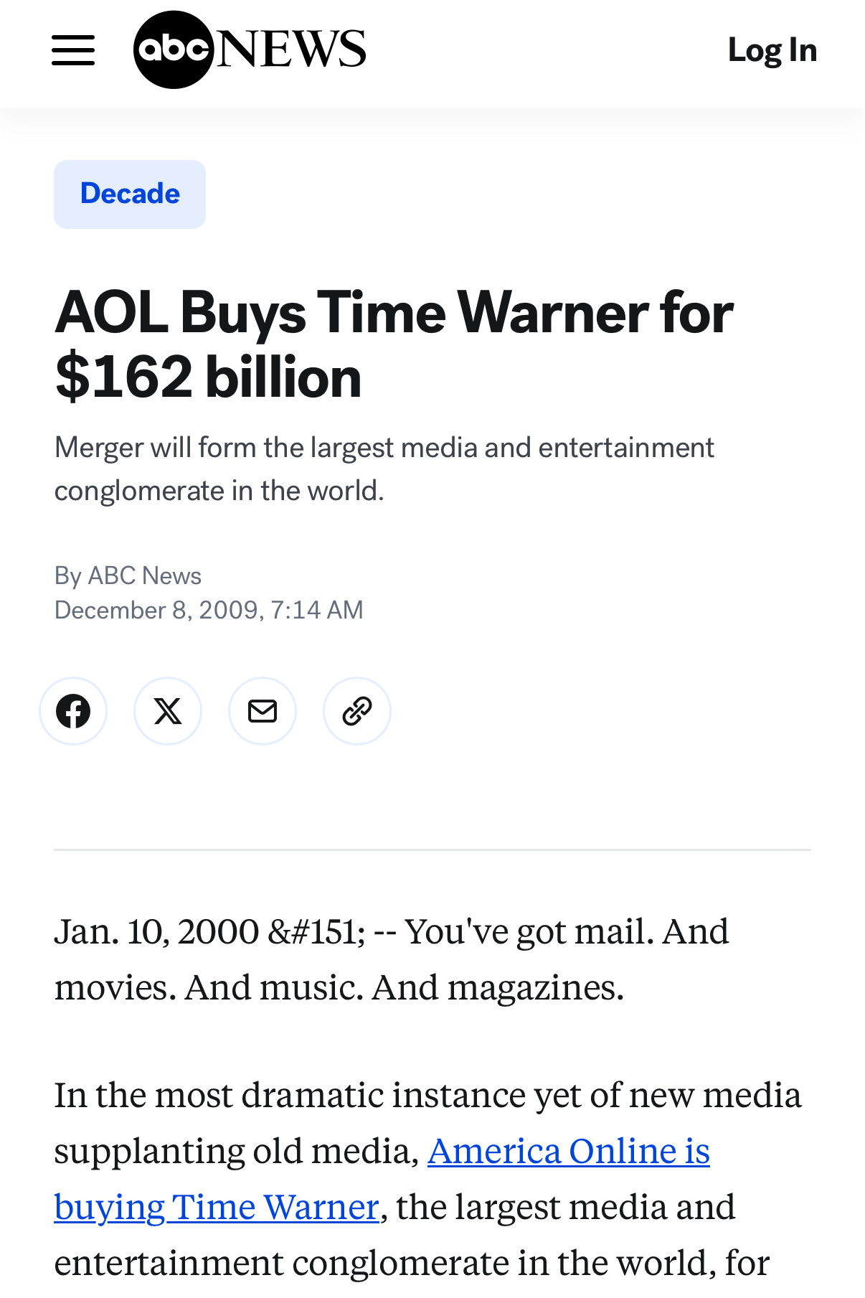Screen dimensions: 865x1298
Task: Click the AOL Buys Time Warner headline
Action: click(394, 344)
